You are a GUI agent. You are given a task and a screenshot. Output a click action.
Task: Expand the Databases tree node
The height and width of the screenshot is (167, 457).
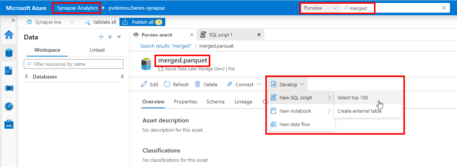26,77
